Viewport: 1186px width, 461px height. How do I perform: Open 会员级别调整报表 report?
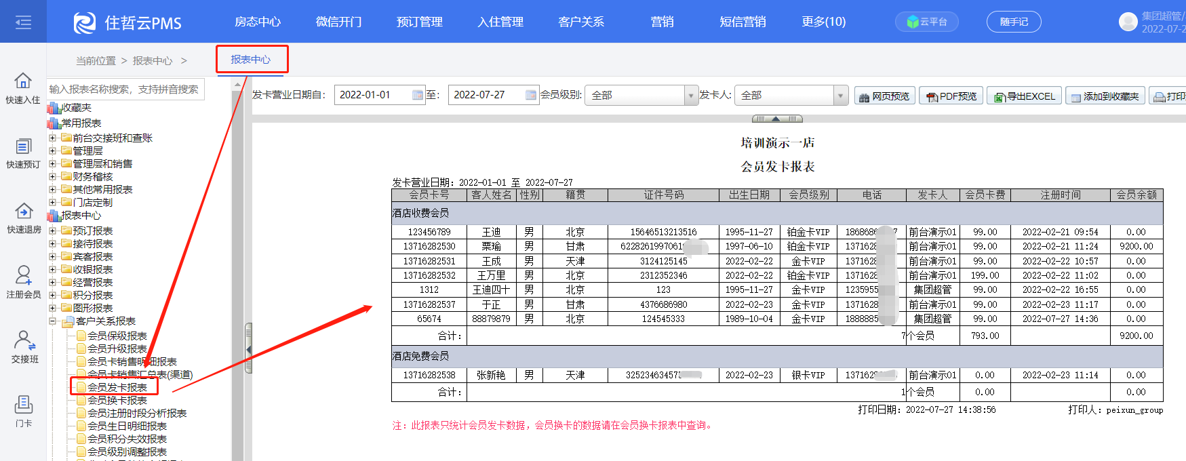127,452
